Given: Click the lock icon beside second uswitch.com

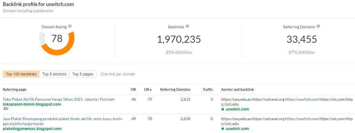Looking at the screenshot, I should click(223, 129).
